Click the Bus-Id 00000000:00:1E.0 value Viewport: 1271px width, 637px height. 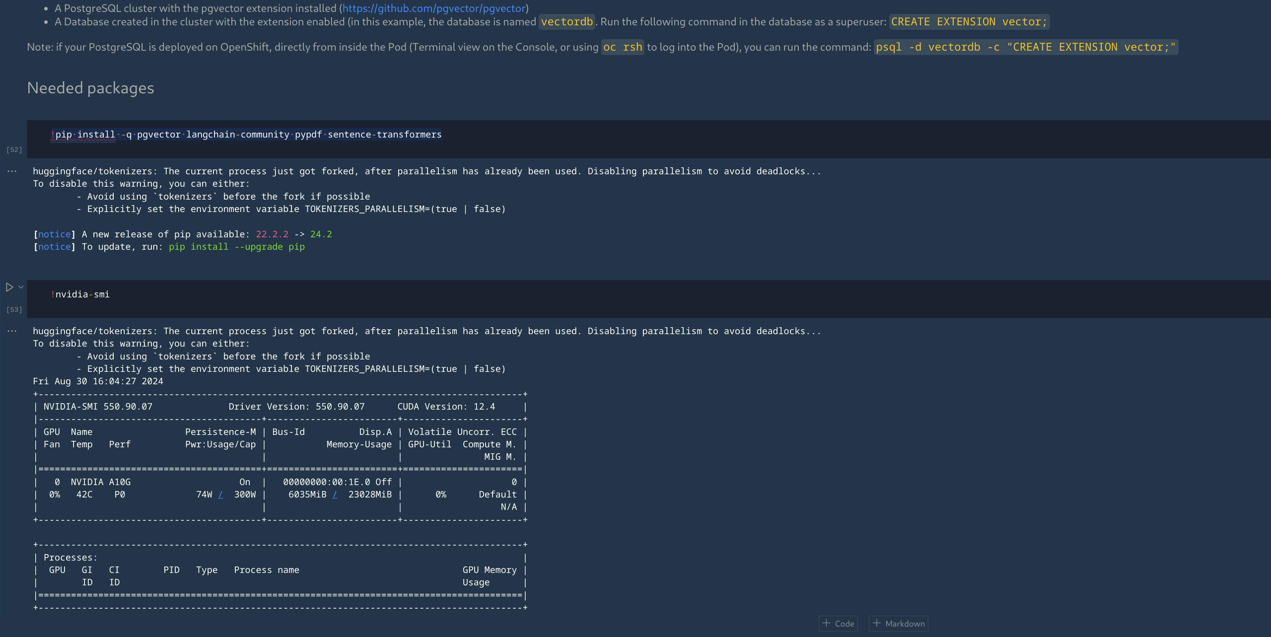326,482
